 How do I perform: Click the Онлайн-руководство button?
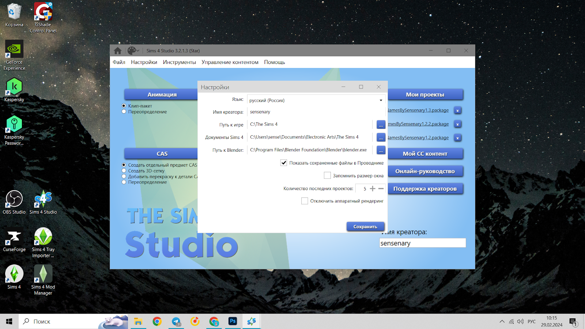(x=425, y=171)
